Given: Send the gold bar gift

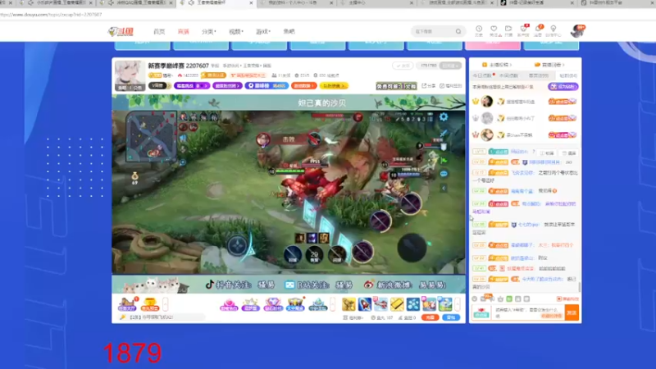Looking at the screenshot, I should [x=397, y=304].
